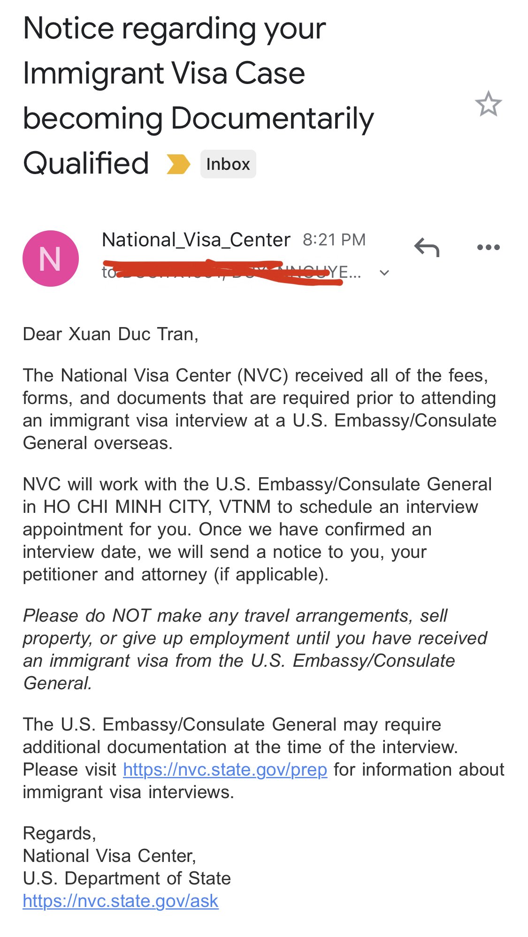Tap the pink N sender avatar
This screenshot has width=528, height=937.
tap(51, 259)
